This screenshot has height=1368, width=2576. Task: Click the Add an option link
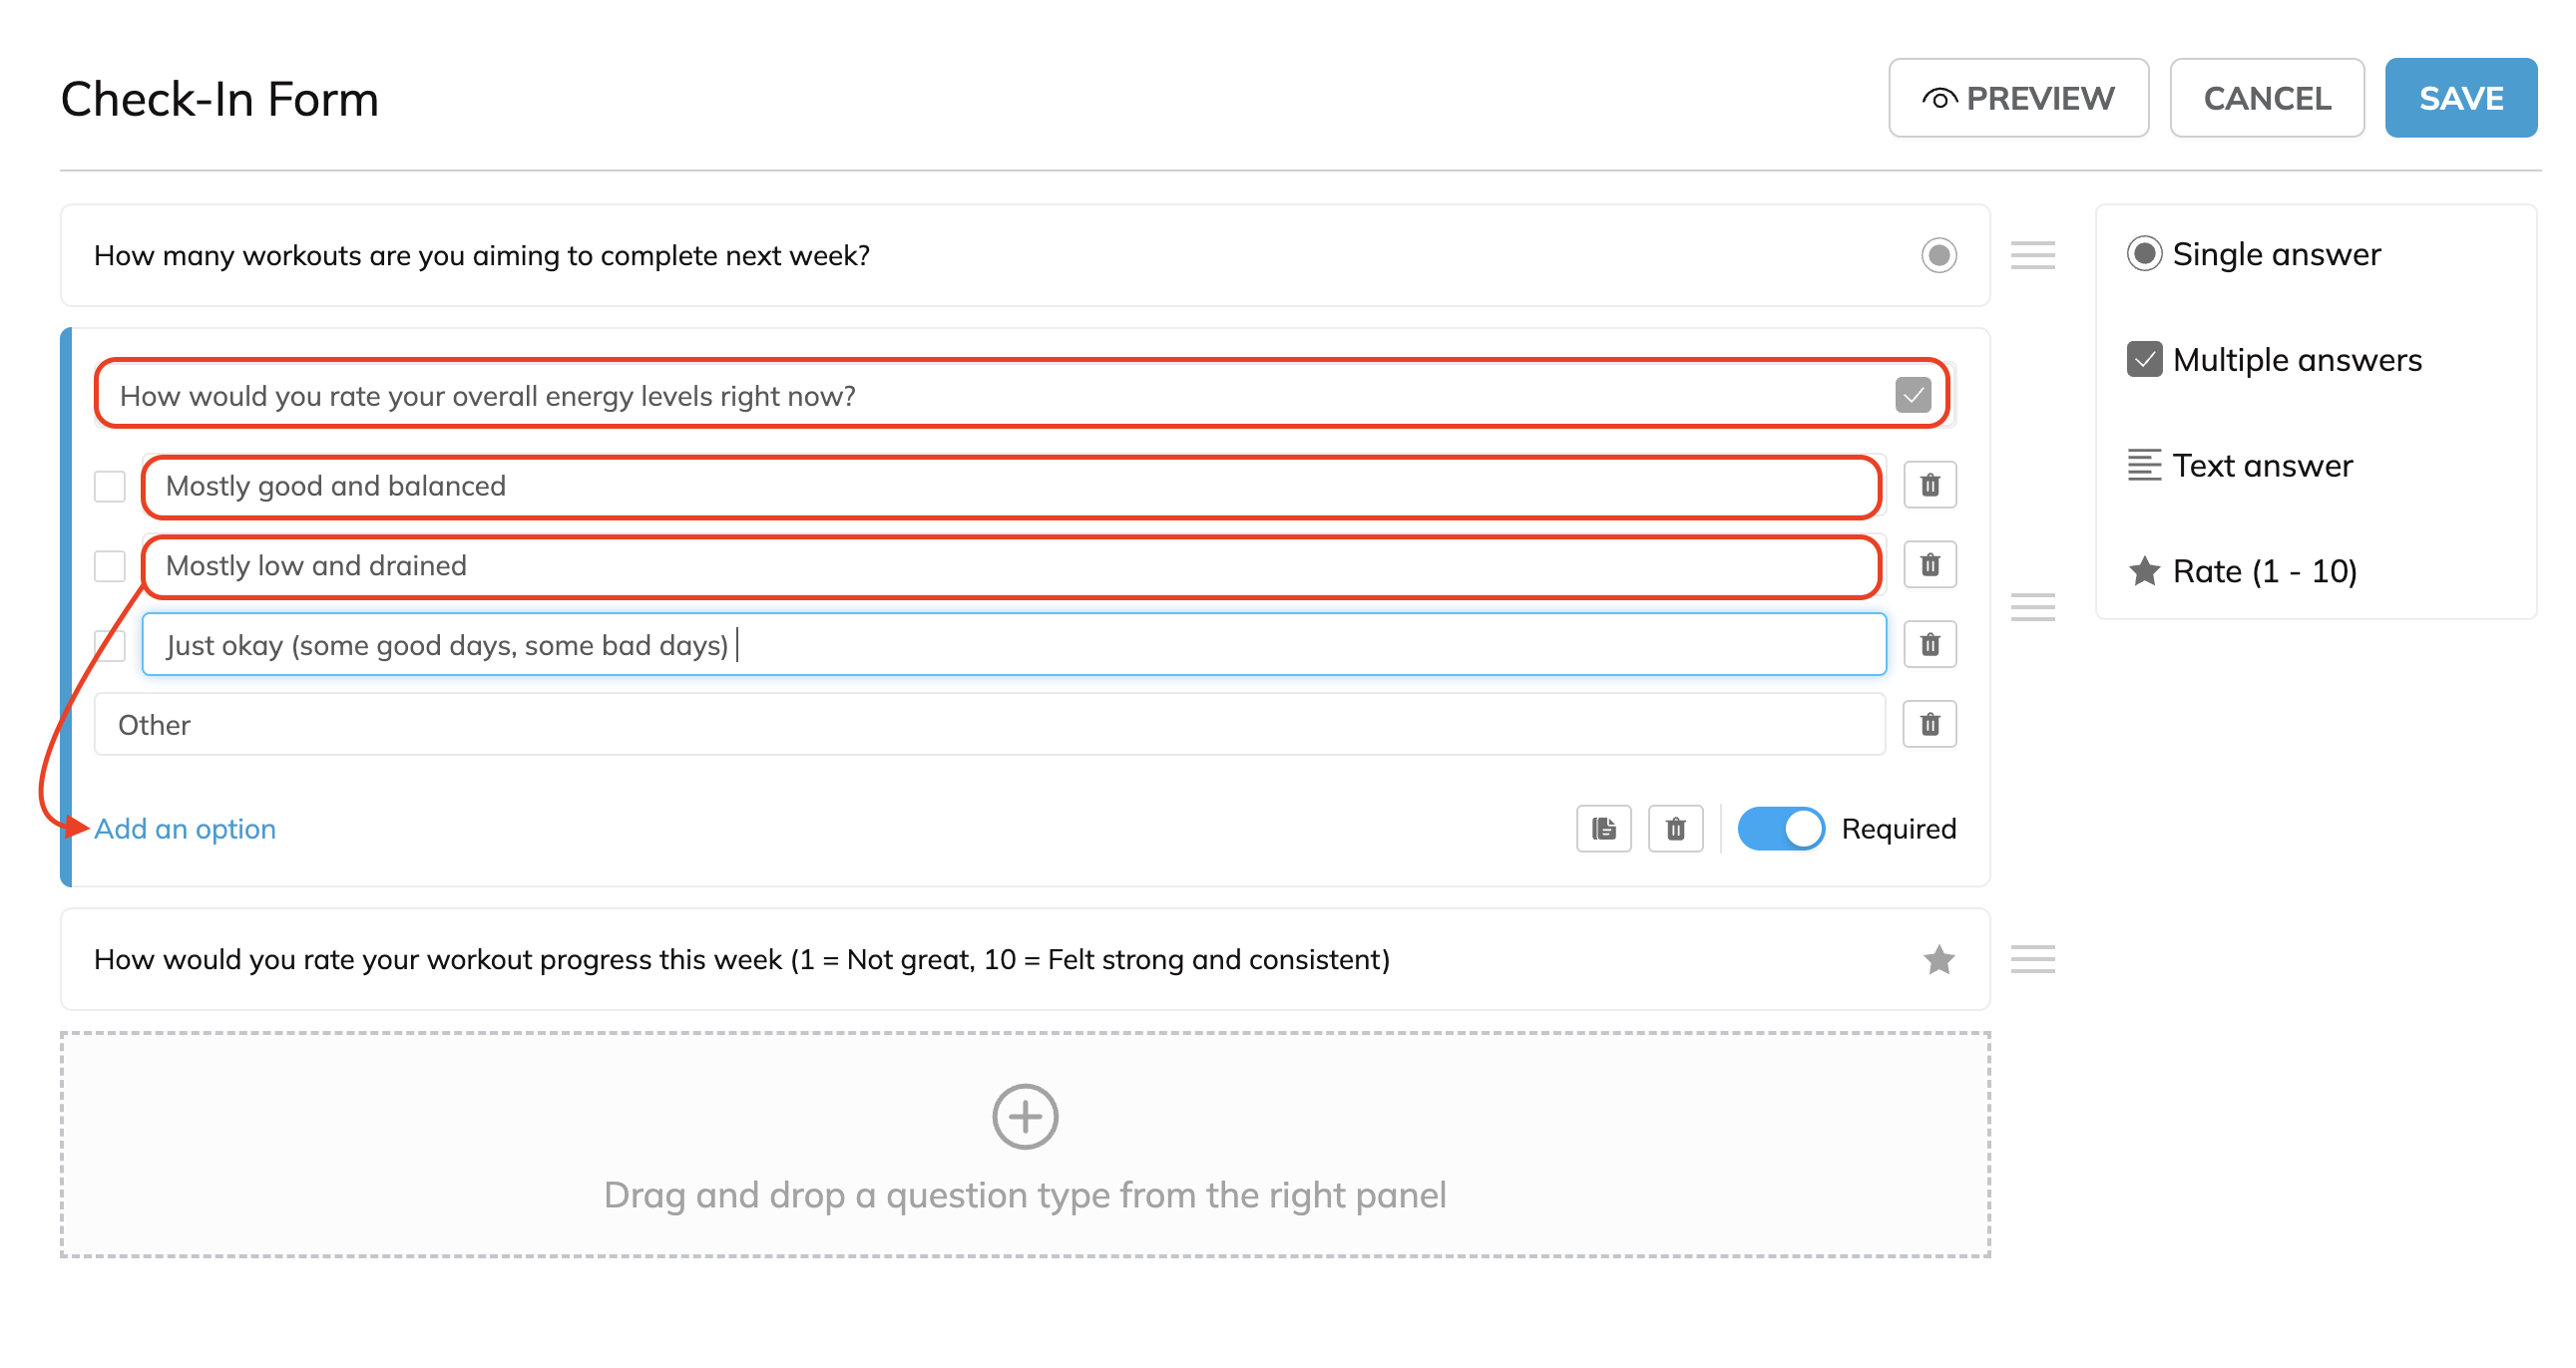coord(185,829)
